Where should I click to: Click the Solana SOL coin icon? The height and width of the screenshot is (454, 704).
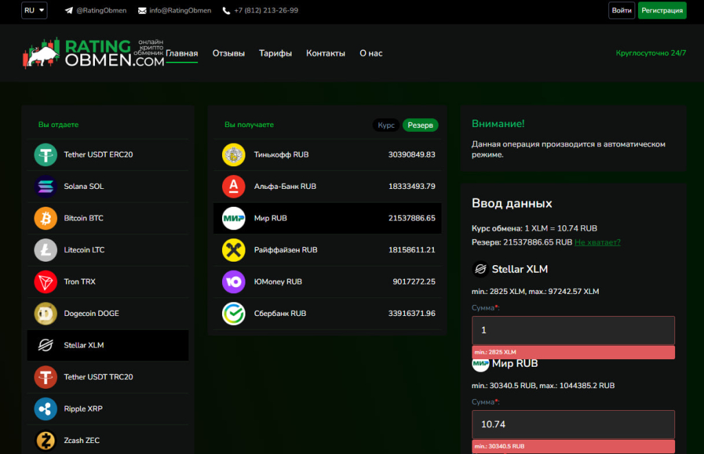pyautogui.click(x=46, y=187)
